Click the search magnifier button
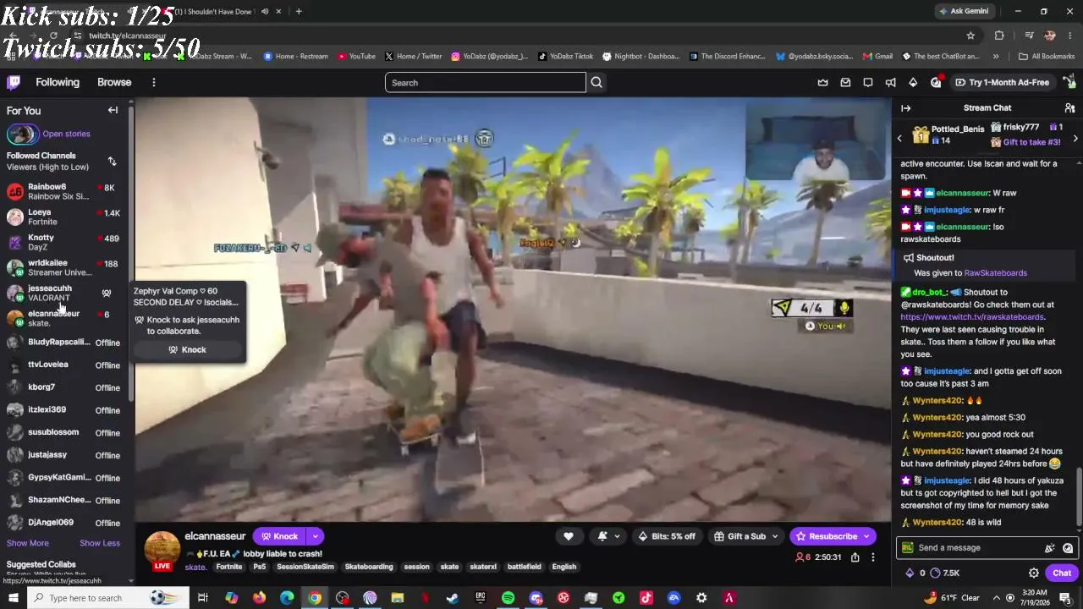This screenshot has width=1083, height=609. 596,82
